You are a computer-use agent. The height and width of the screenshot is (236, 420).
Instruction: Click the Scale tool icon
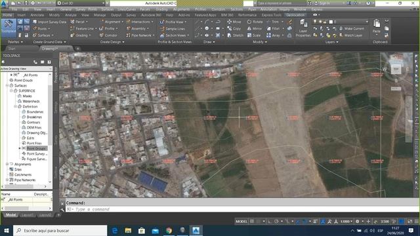[249, 35]
